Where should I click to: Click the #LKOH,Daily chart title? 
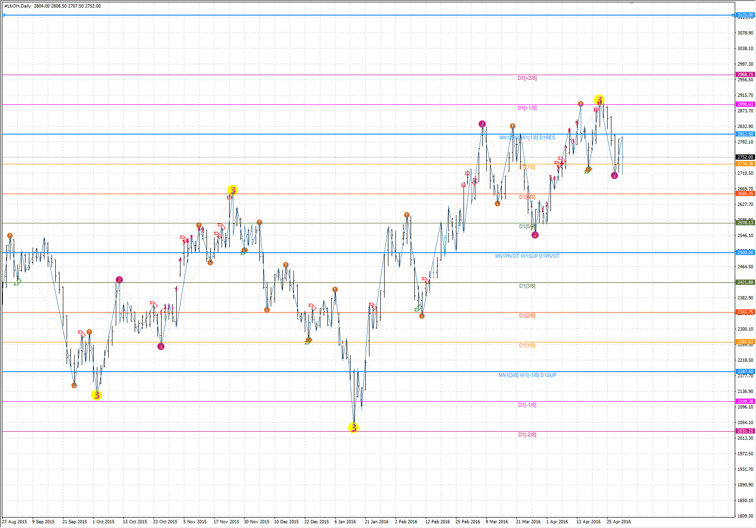click(17, 6)
